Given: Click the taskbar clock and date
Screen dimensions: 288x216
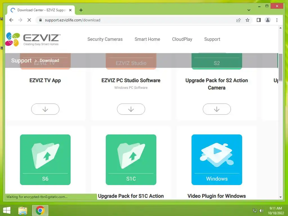Looking at the screenshot, I should coord(276,211).
